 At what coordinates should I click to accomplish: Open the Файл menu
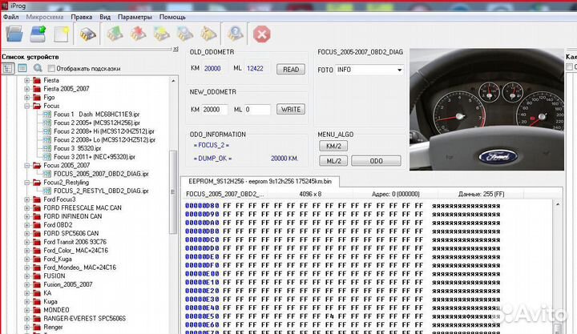[x=10, y=16]
